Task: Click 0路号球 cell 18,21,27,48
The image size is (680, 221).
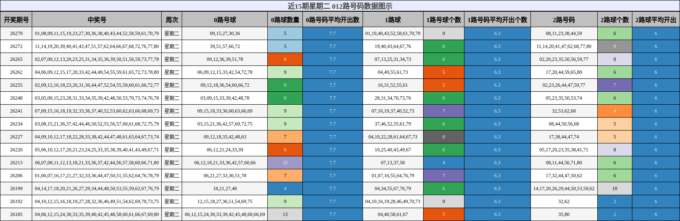Action: pyautogui.click(x=225, y=188)
